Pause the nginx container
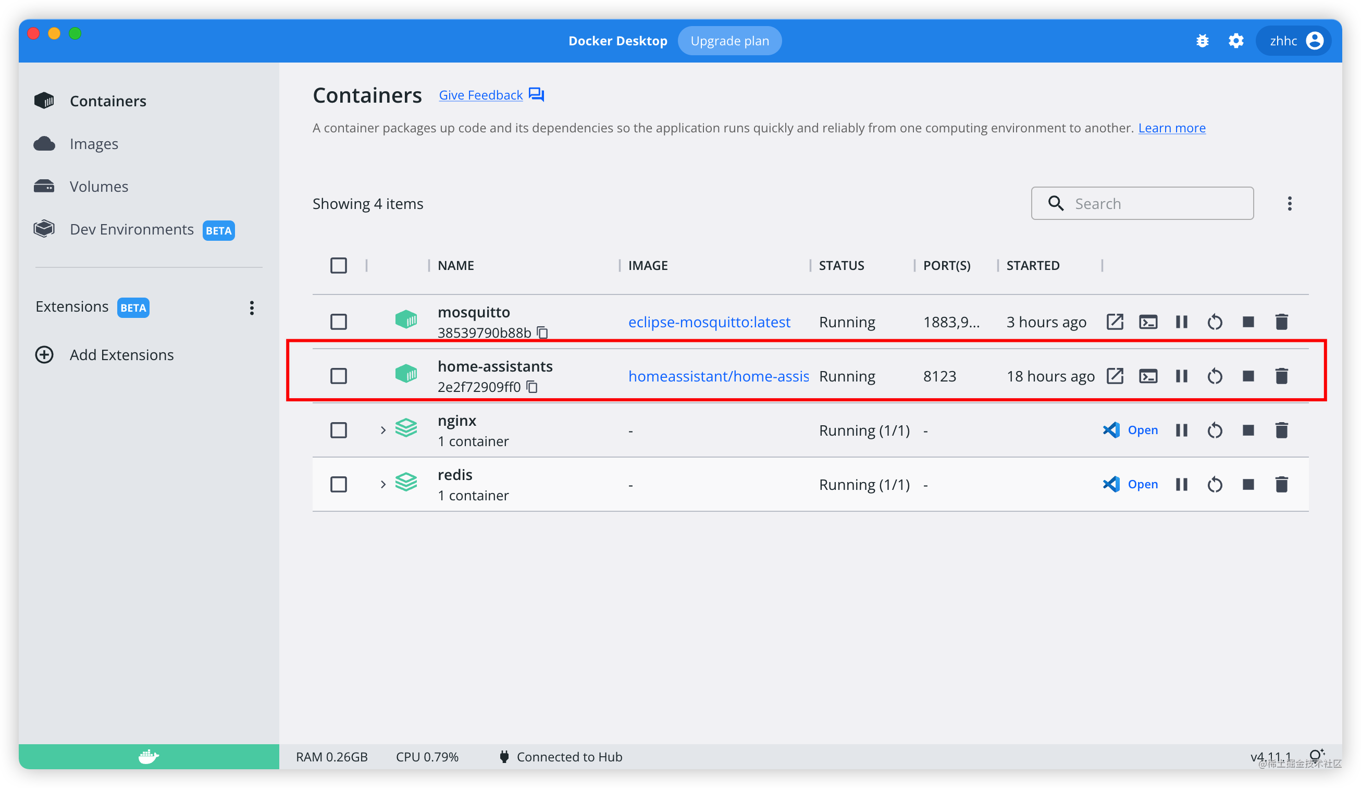 (1181, 430)
